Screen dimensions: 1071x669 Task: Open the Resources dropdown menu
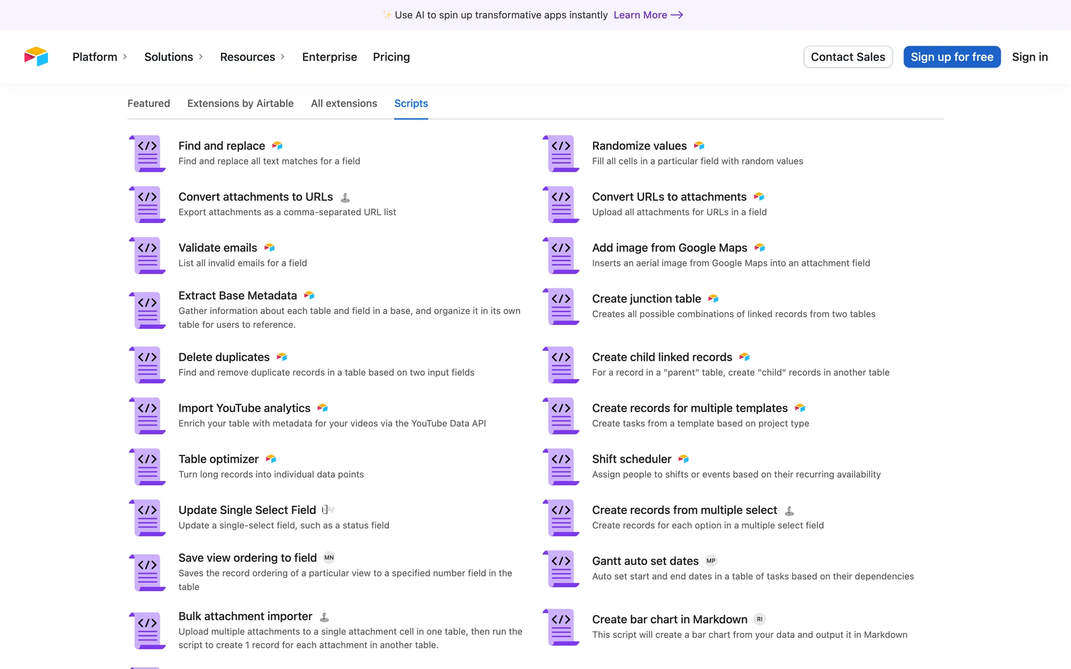(252, 57)
